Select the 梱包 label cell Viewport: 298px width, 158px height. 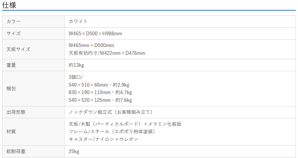pyautogui.click(x=33, y=89)
